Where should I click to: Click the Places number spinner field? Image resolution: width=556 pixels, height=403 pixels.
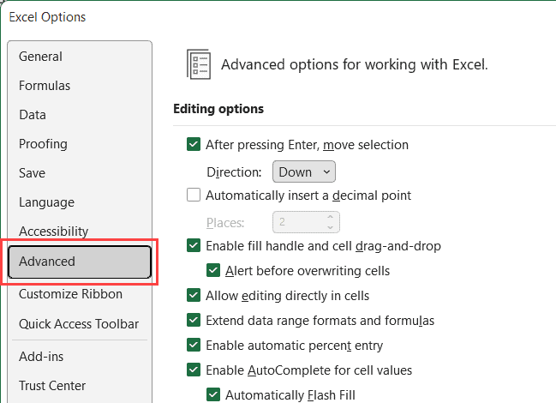(x=297, y=222)
